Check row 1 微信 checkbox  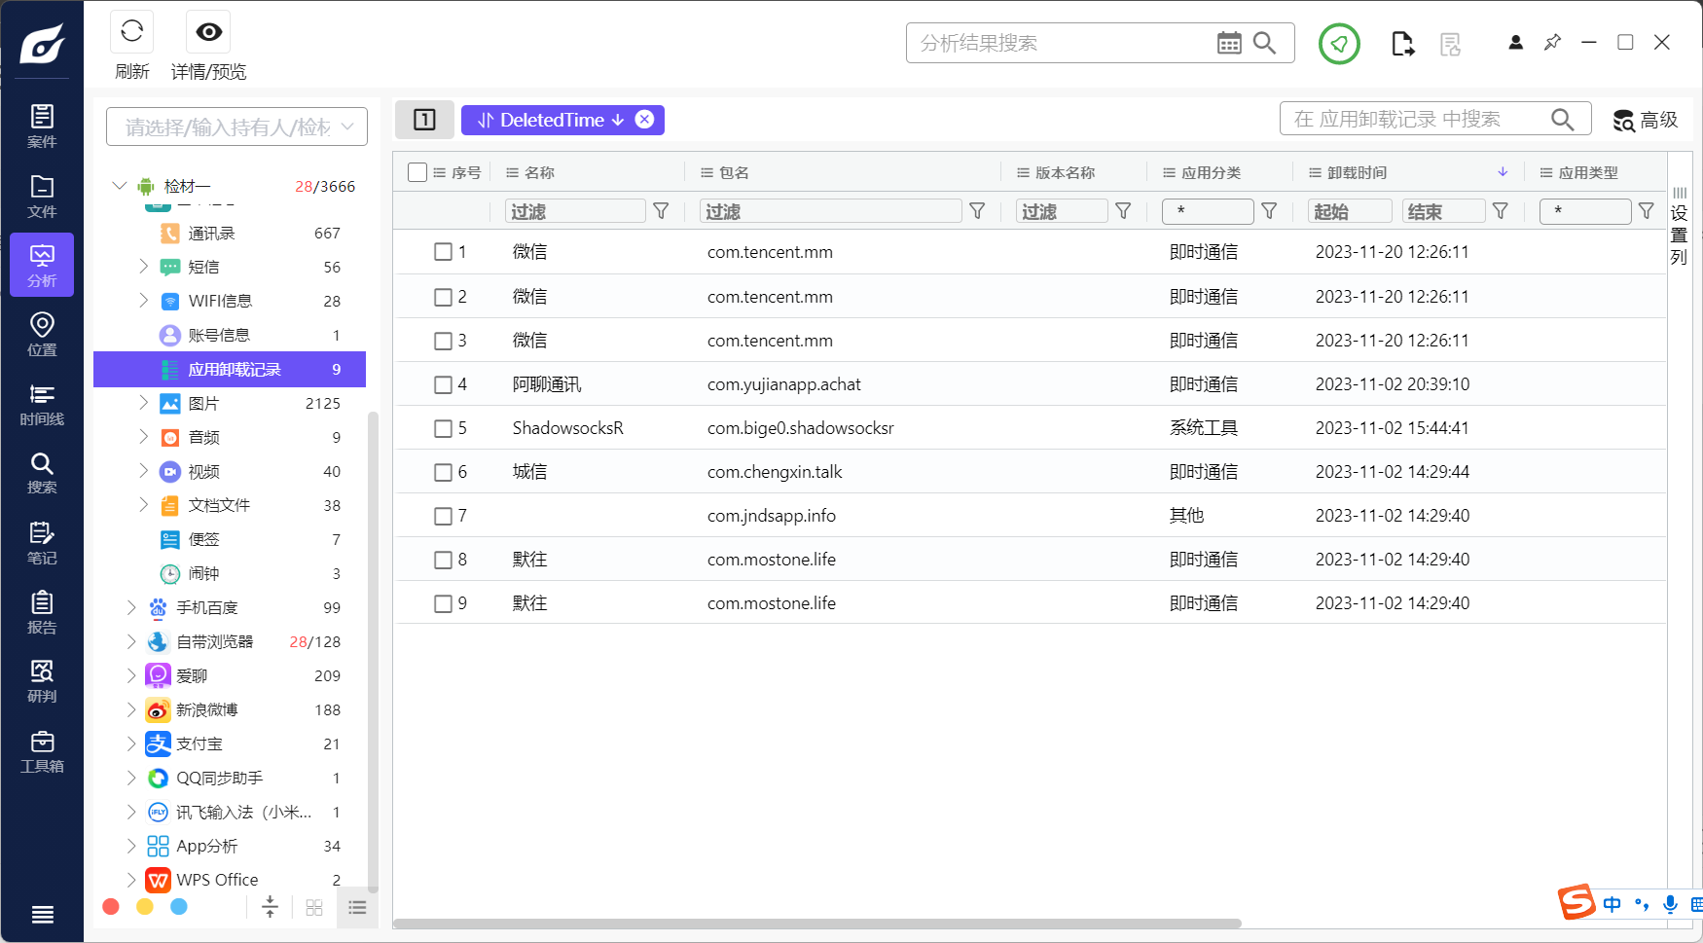(443, 252)
